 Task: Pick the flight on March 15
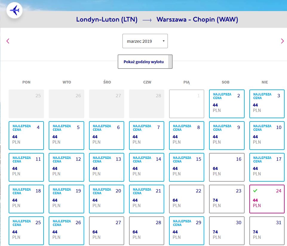pyautogui.click(x=187, y=167)
